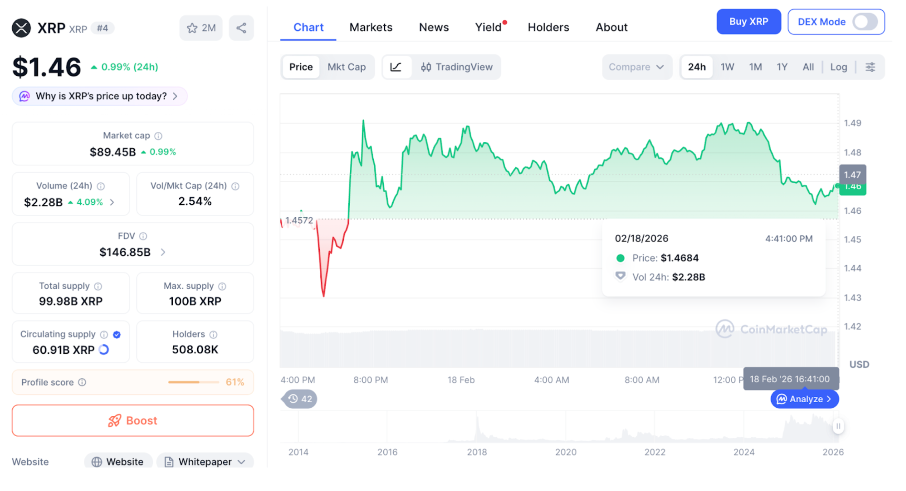Click the 0.99% (24h) change
Screen dimensions: 906x491
coord(124,67)
